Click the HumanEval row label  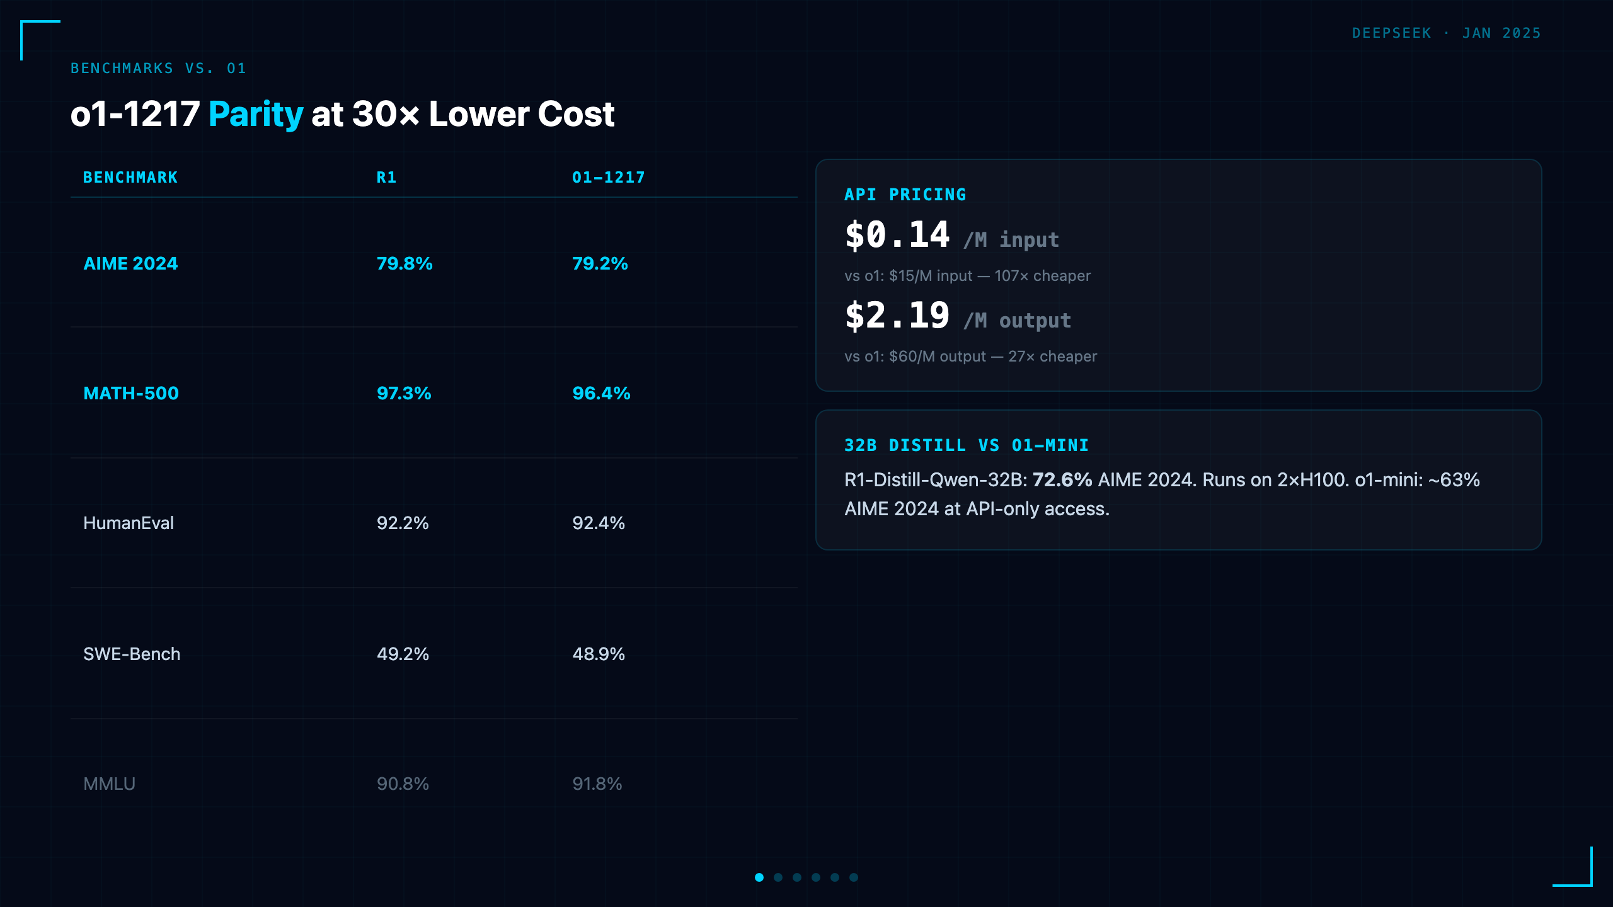pos(129,523)
